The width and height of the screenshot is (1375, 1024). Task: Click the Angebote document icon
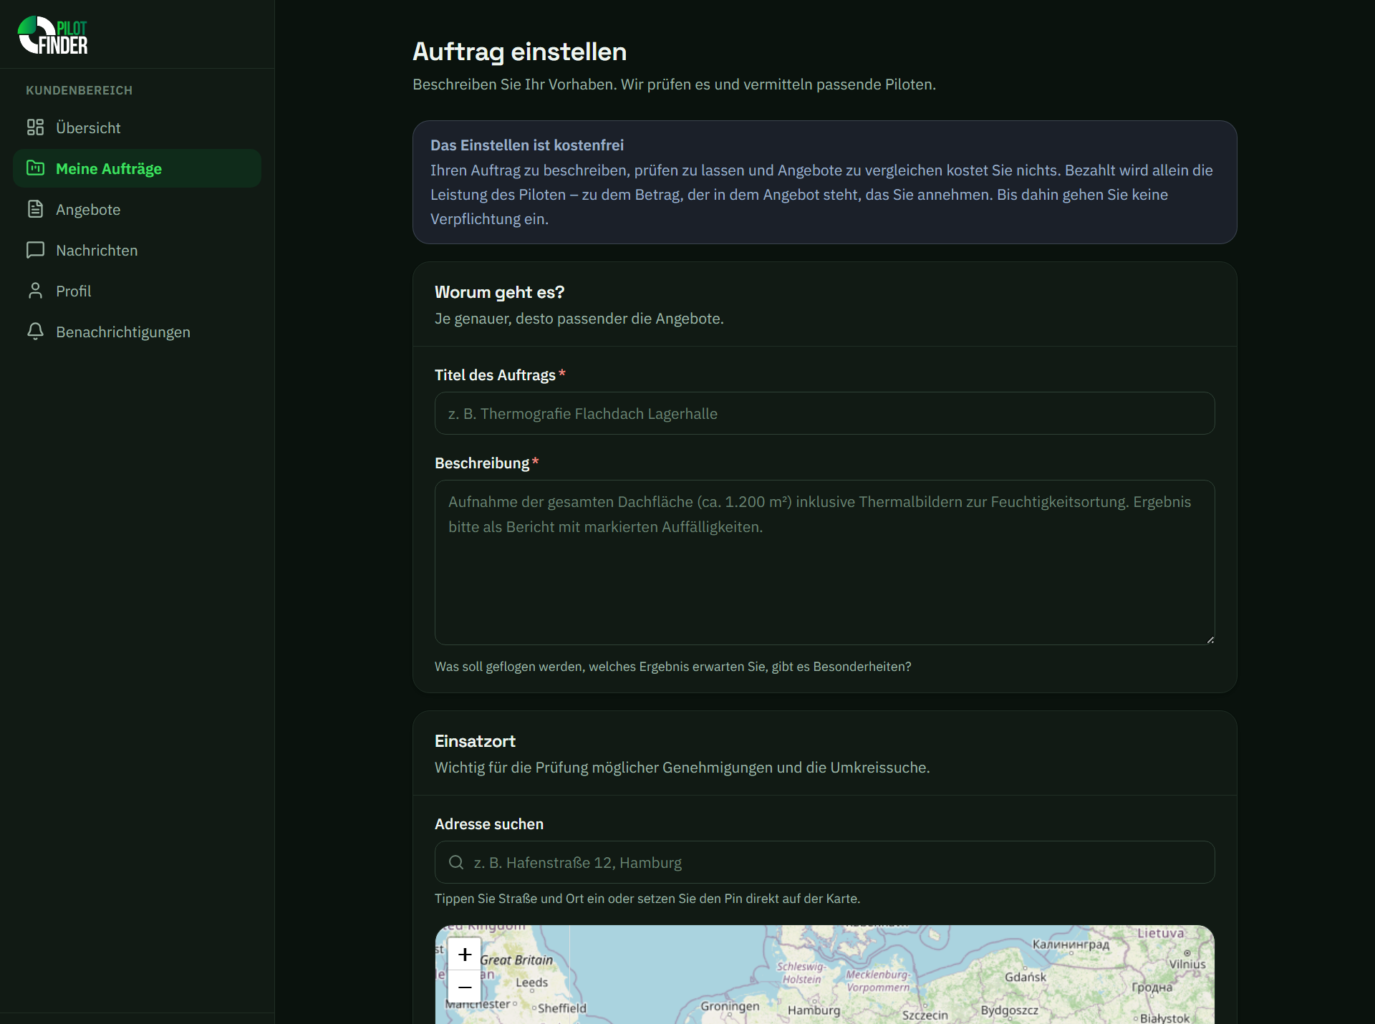pyautogui.click(x=35, y=209)
